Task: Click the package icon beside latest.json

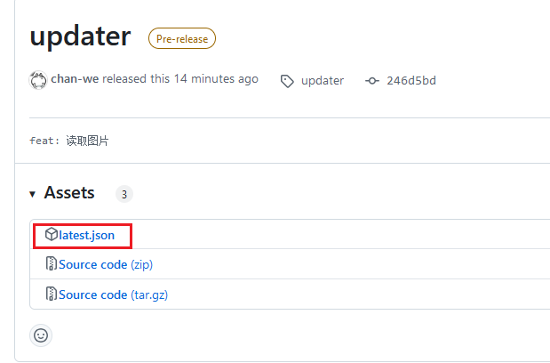Action: pyautogui.click(x=52, y=235)
